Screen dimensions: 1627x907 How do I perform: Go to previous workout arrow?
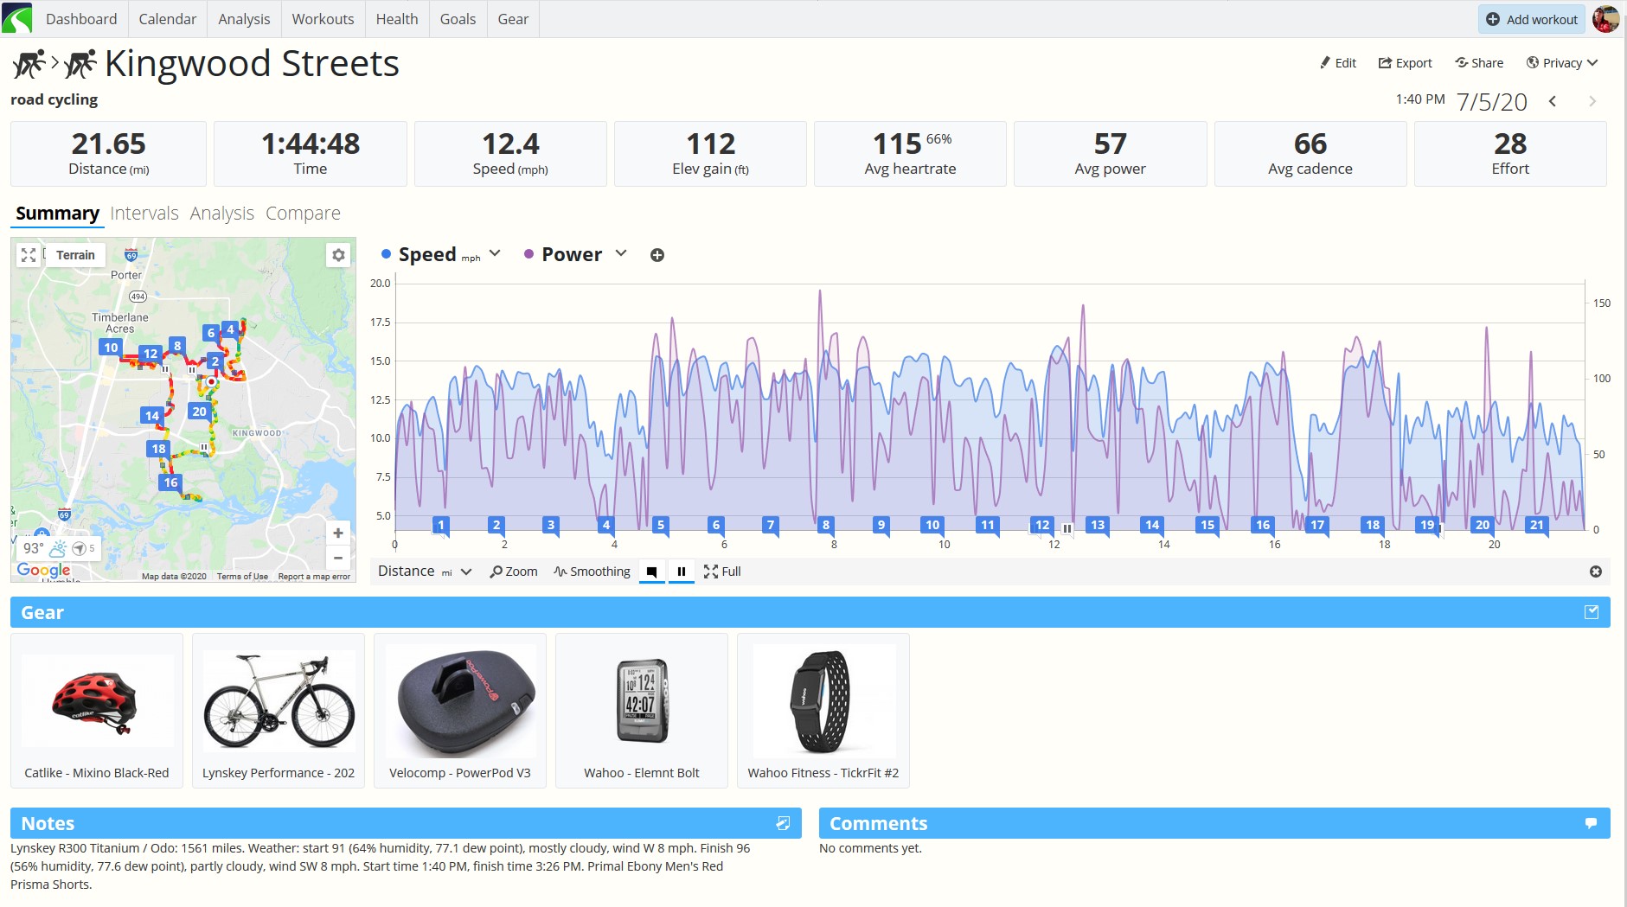(x=1553, y=101)
